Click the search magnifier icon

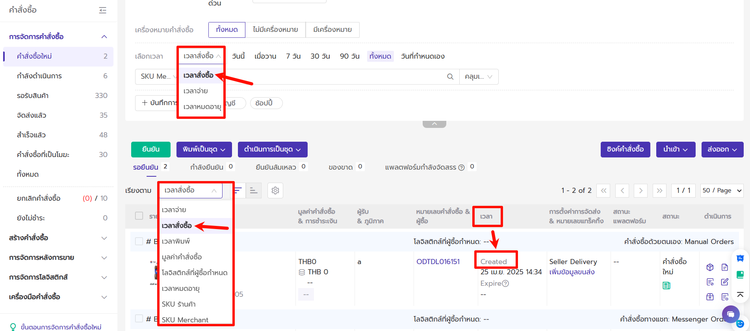[x=450, y=77]
